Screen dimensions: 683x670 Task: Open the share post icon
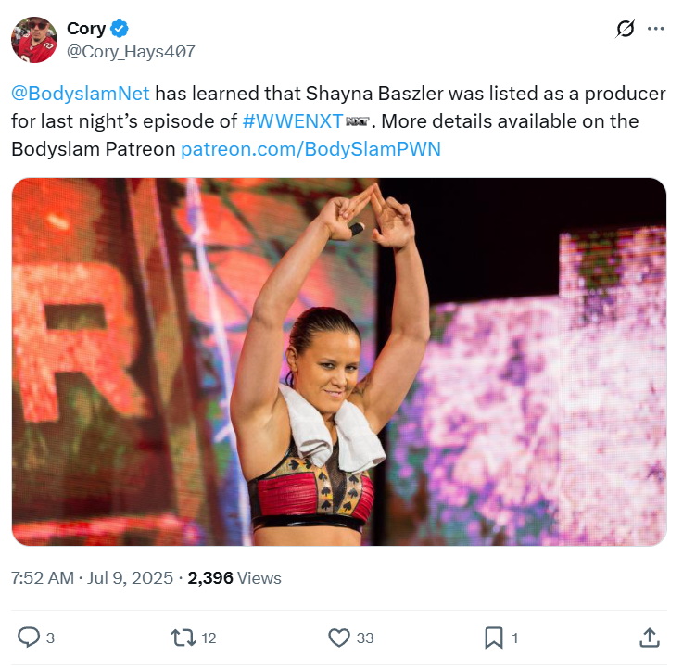(x=650, y=638)
